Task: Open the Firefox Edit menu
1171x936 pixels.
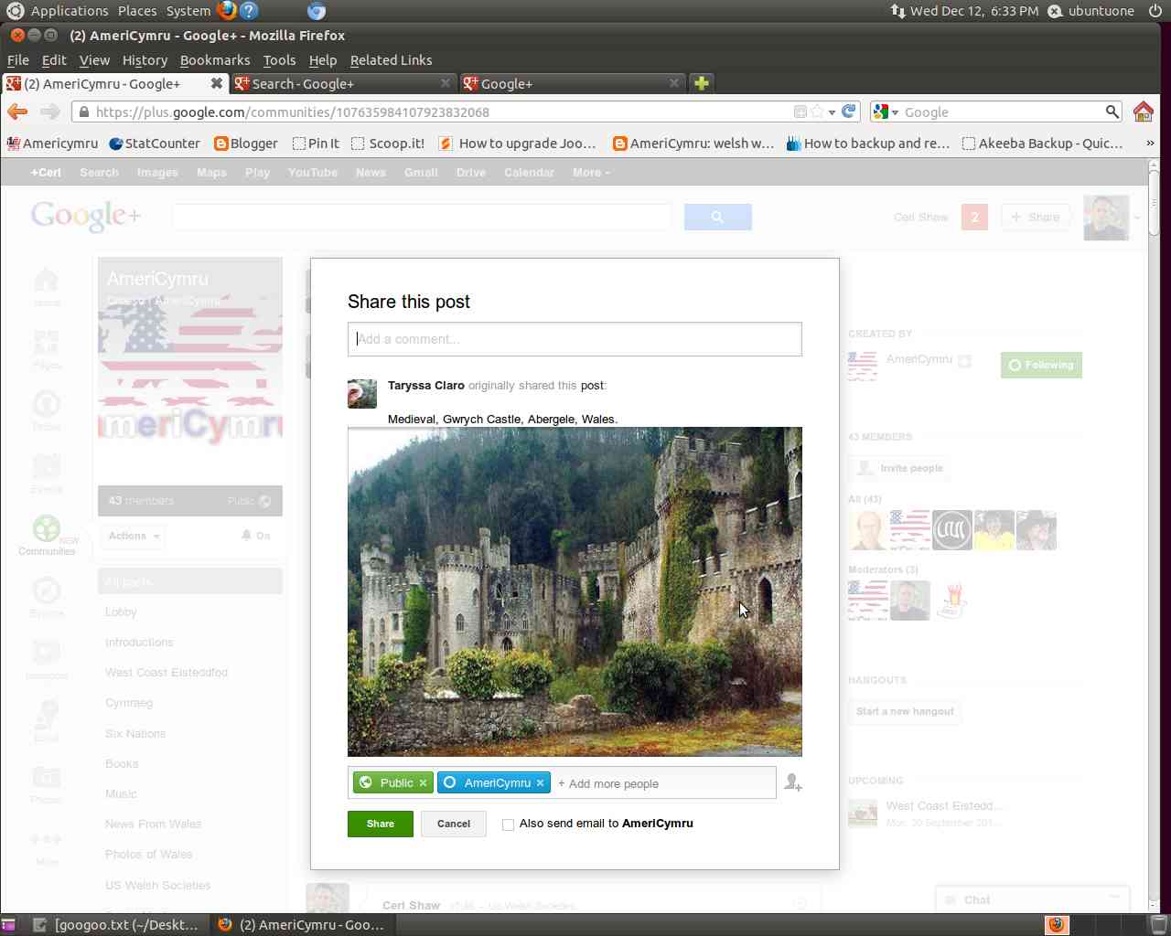Action: pos(54,60)
